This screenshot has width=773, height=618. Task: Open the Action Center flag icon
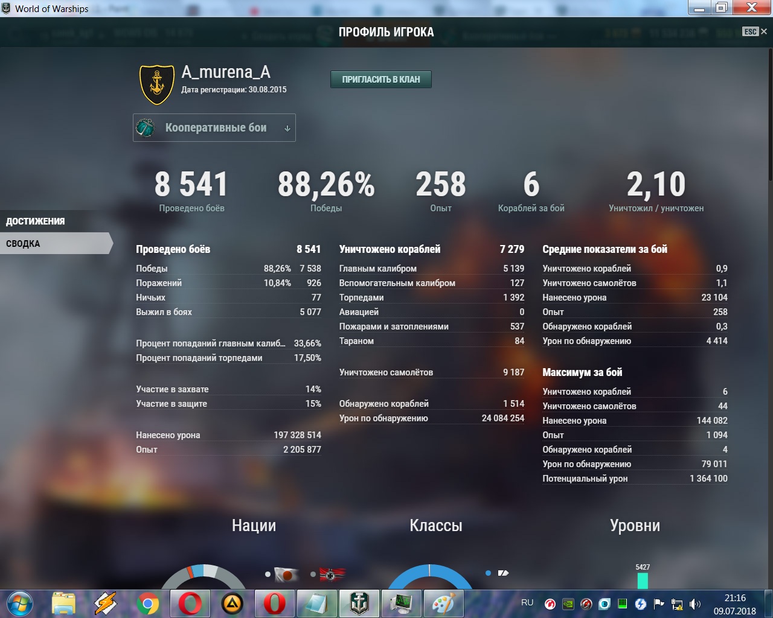[659, 604]
